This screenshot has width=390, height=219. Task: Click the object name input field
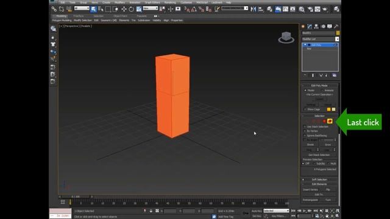pyautogui.click(x=318, y=33)
